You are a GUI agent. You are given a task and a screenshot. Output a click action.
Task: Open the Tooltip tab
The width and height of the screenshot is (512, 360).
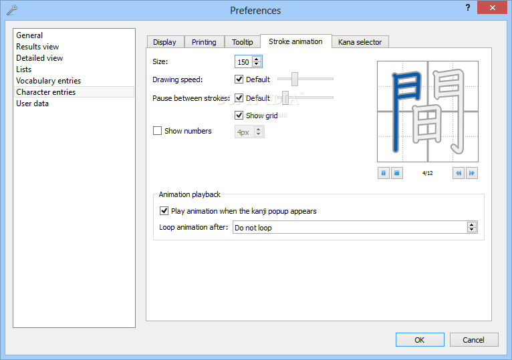pos(243,42)
